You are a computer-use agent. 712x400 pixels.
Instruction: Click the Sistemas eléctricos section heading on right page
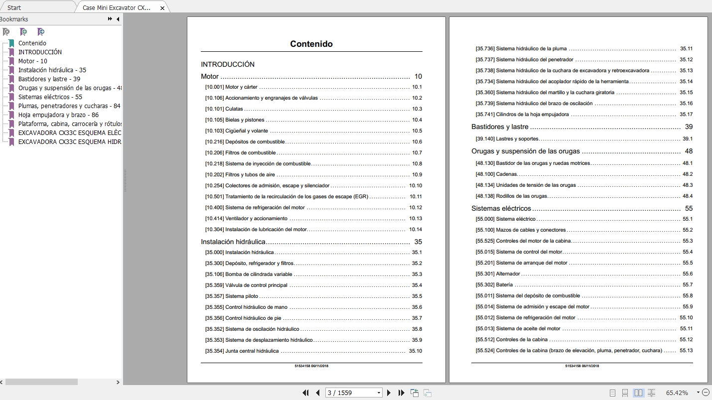click(x=501, y=209)
